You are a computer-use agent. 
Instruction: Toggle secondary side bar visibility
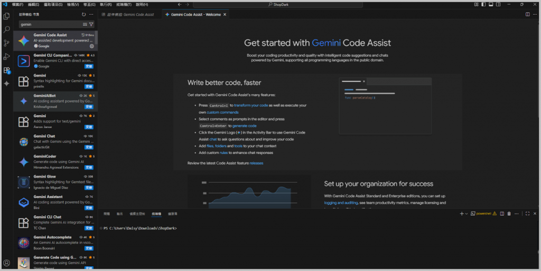coord(498,4)
